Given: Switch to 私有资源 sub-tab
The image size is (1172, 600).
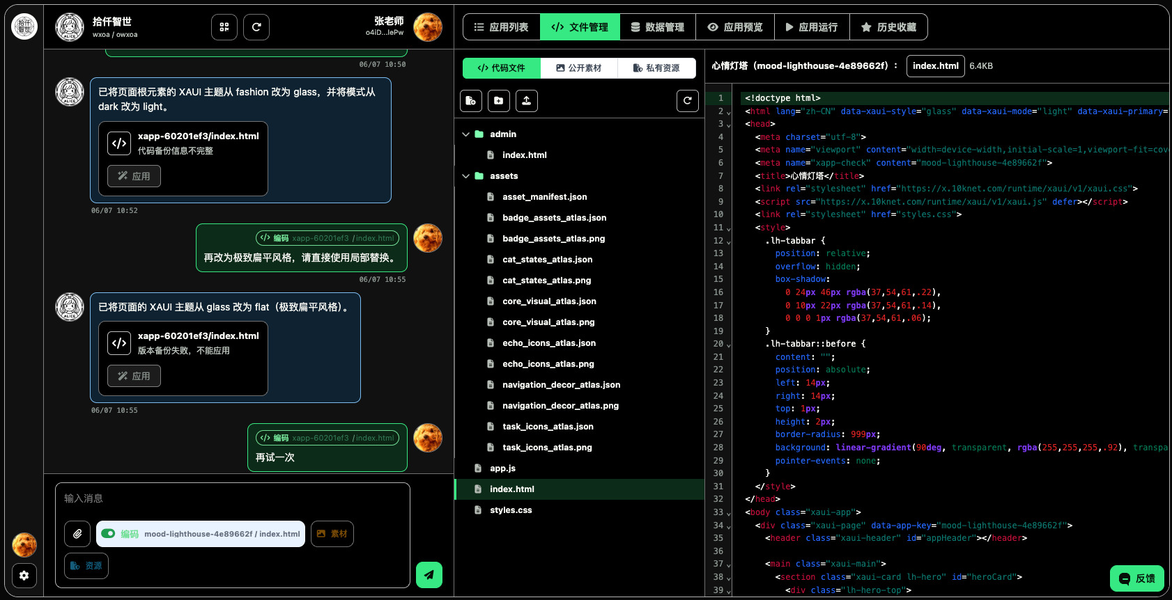Looking at the screenshot, I should point(656,68).
